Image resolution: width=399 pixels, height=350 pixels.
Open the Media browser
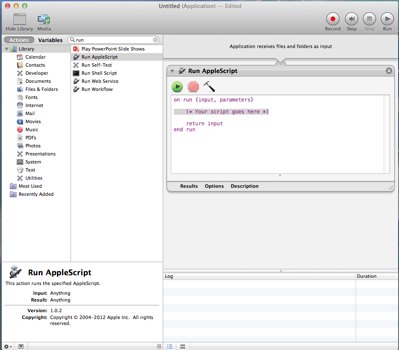point(44,19)
